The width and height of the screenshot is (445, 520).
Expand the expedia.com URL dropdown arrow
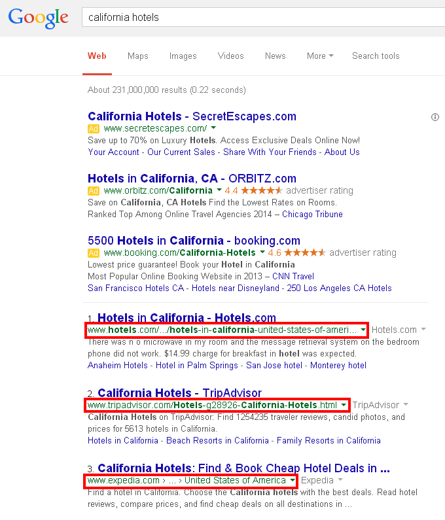(292, 480)
